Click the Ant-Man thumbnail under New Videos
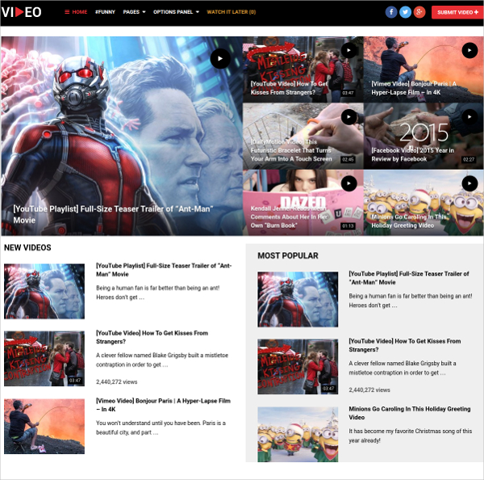484x480 pixels. 44,291
